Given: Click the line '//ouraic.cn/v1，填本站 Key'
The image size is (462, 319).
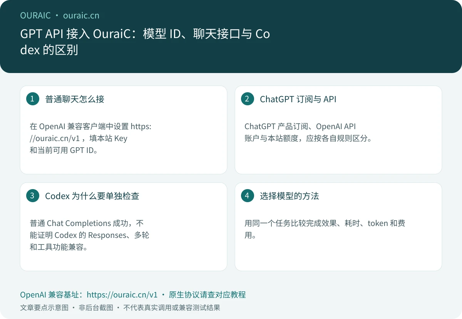Looking at the screenshot, I should [79, 138].
